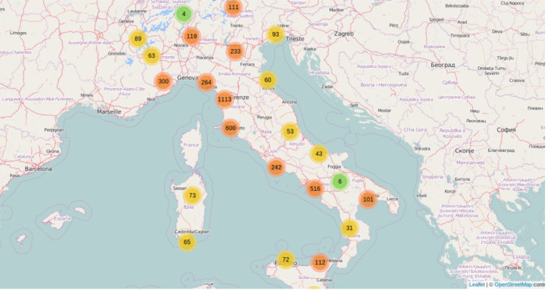Click the Catania city label
The height and width of the screenshot is (290, 549).
[x=324, y=280]
